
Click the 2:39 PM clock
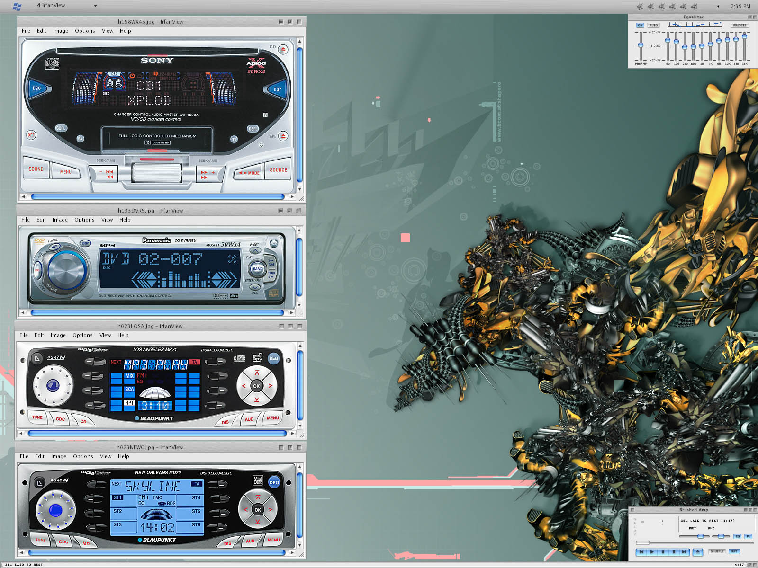pos(740,6)
